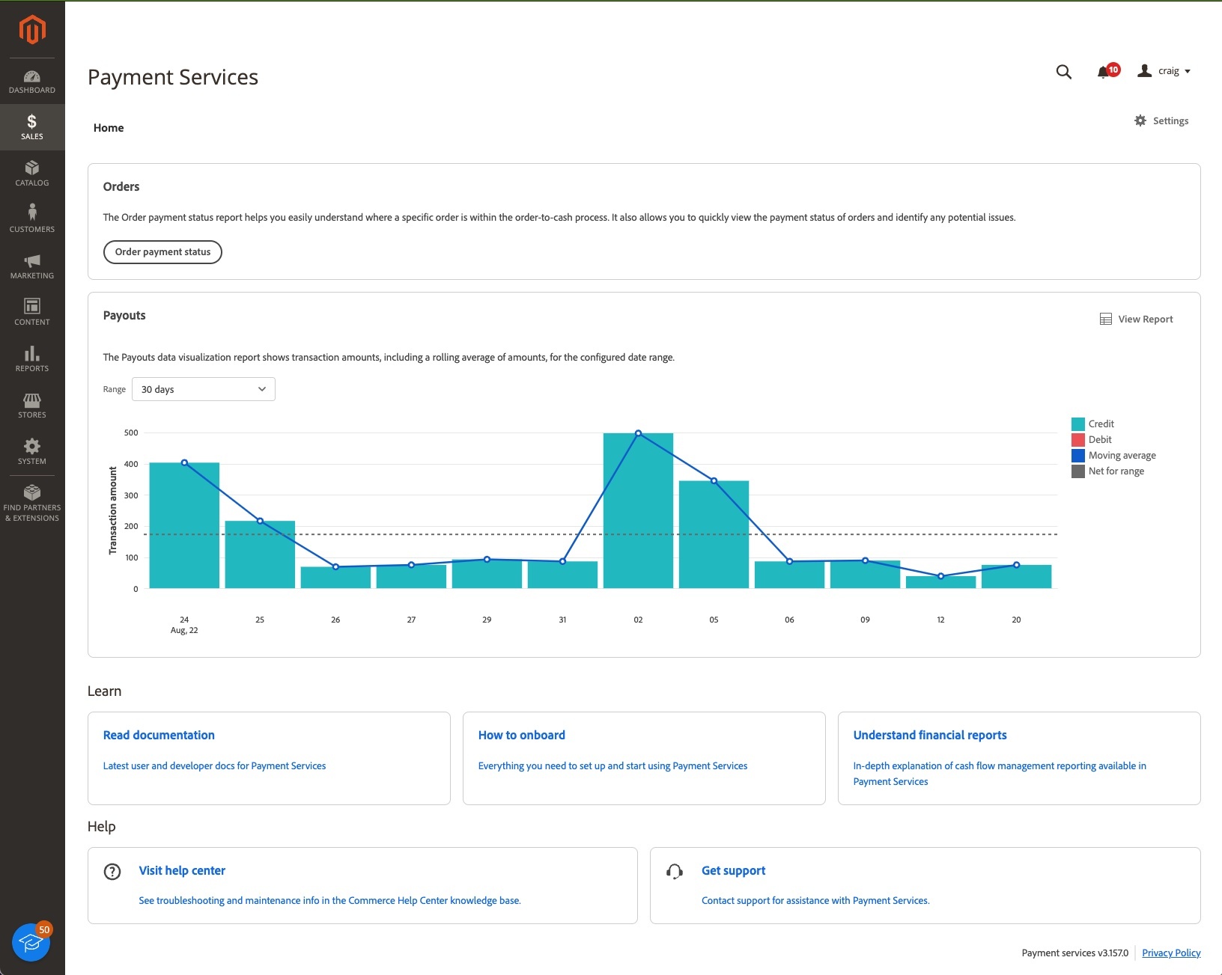The image size is (1222, 975).
Task: Open the Reports section
Action: point(31,358)
